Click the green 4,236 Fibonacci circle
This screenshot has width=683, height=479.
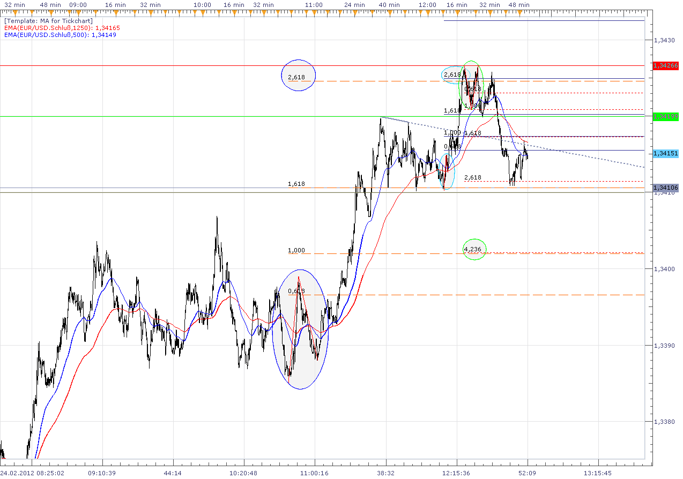point(474,249)
